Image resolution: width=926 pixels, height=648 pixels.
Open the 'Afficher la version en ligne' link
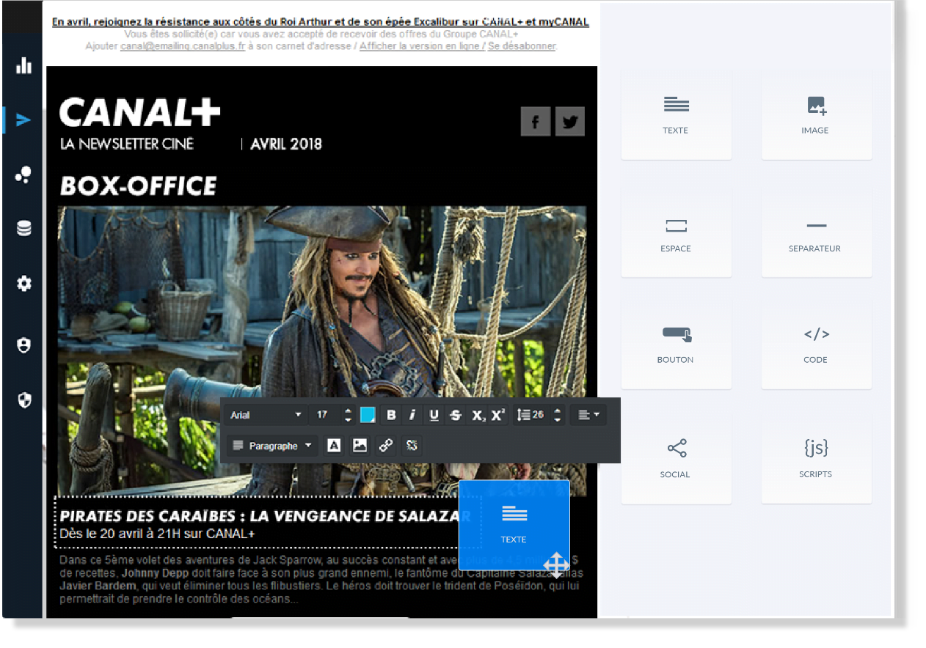(422, 45)
